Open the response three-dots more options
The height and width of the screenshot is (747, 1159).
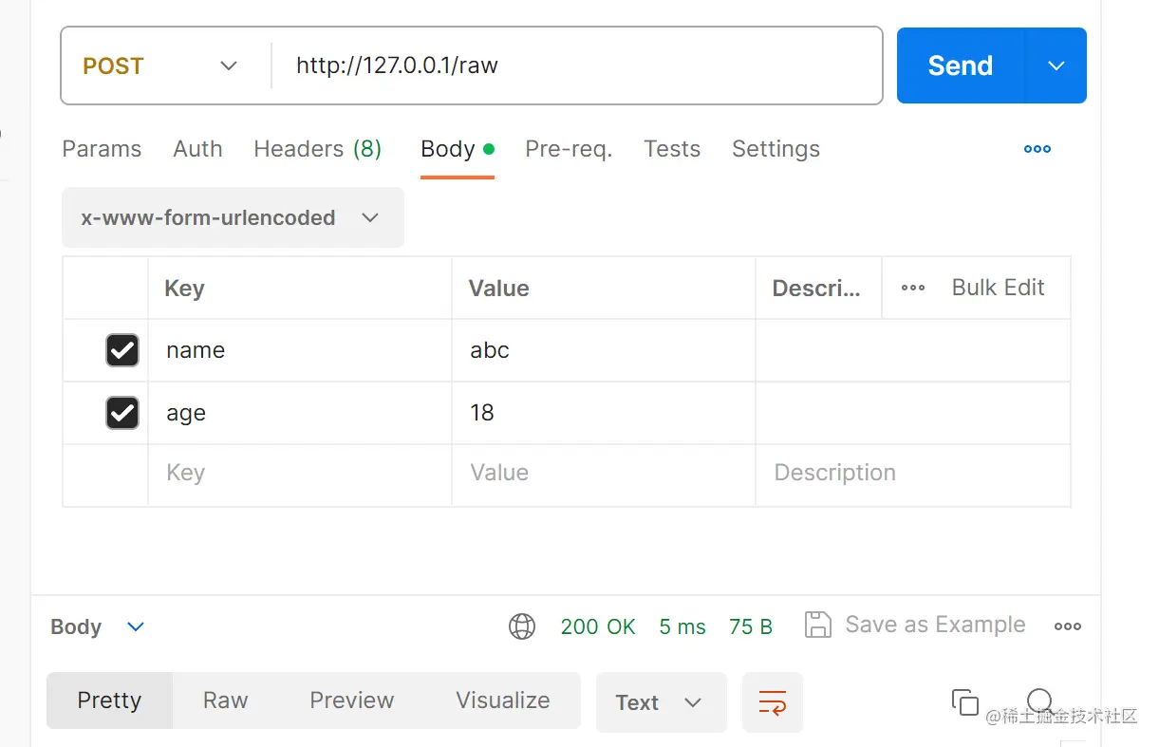[x=1068, y=626]
